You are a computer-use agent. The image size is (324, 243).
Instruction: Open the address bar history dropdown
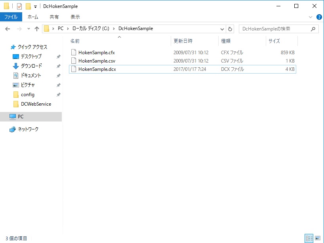(222, 29)
